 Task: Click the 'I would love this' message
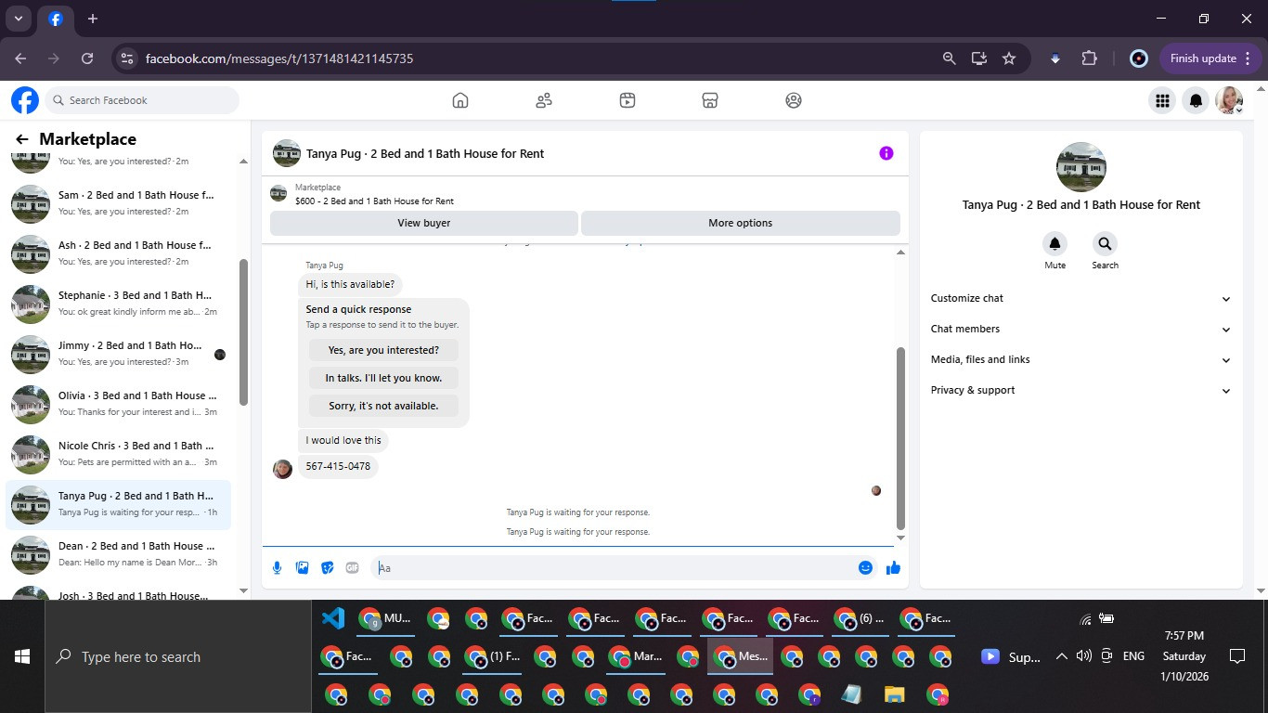[x=343, y=440]
